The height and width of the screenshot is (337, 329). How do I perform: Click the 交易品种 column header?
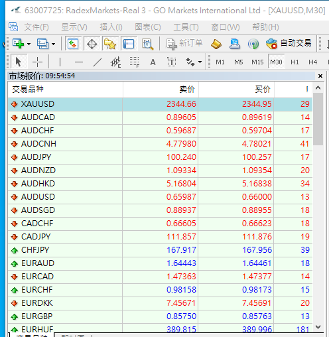[65, 90]
